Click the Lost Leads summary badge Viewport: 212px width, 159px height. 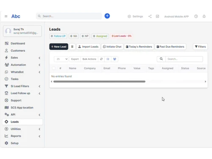click(x=122, y=36)
